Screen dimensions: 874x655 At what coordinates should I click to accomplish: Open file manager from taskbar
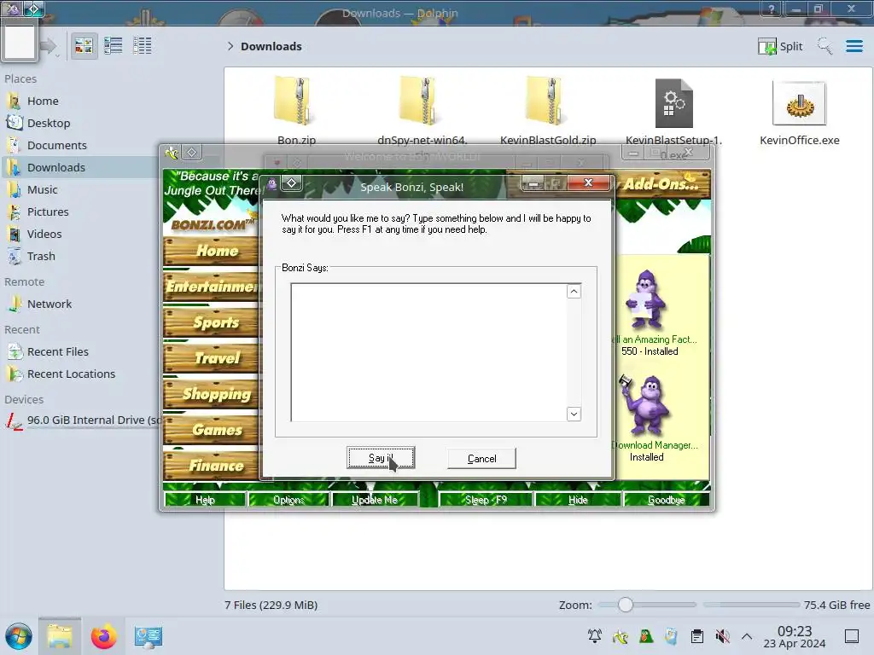(x=60, y=636)
